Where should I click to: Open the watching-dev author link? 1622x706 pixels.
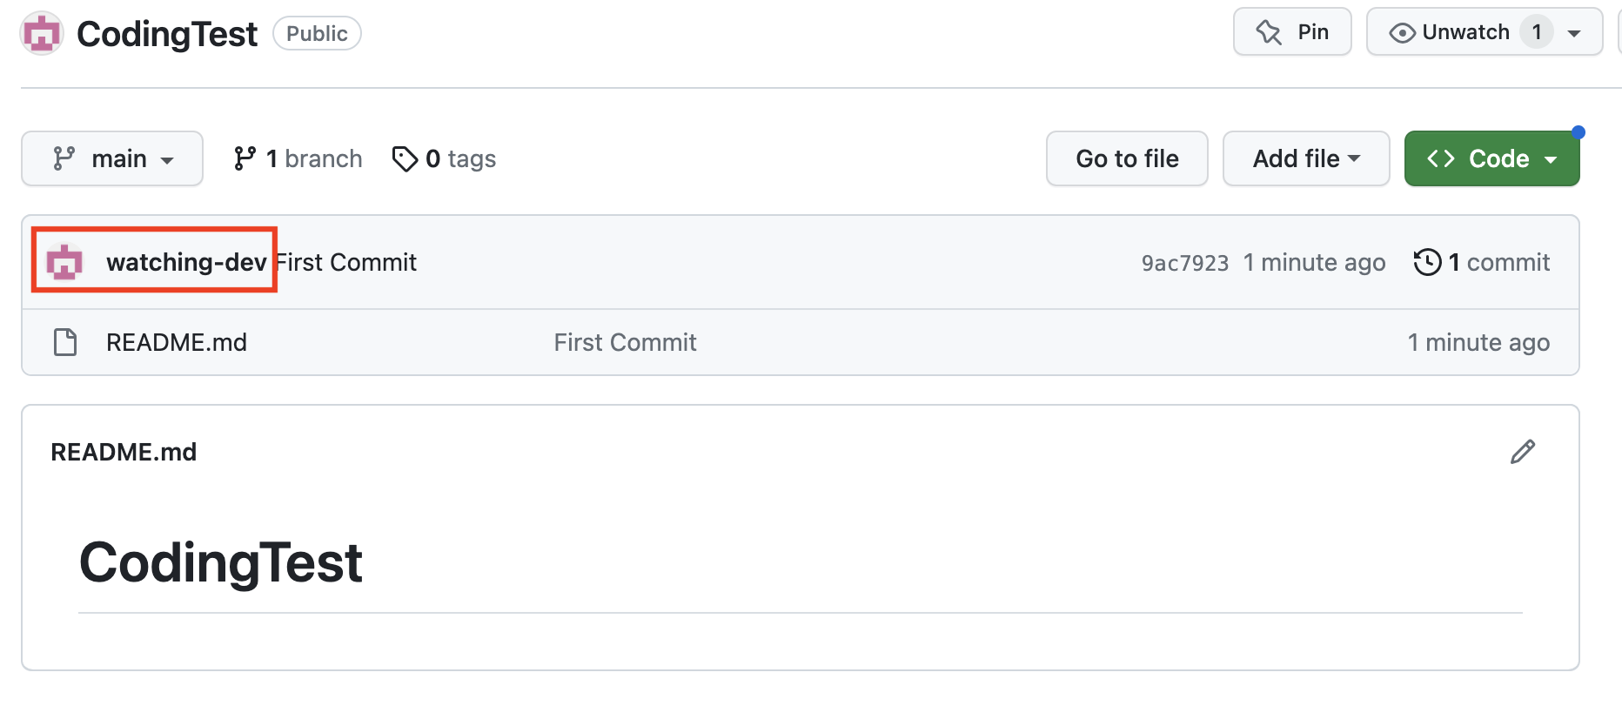186,262
